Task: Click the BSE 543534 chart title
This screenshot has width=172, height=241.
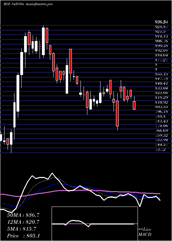Action: click(x=13, y=4)
